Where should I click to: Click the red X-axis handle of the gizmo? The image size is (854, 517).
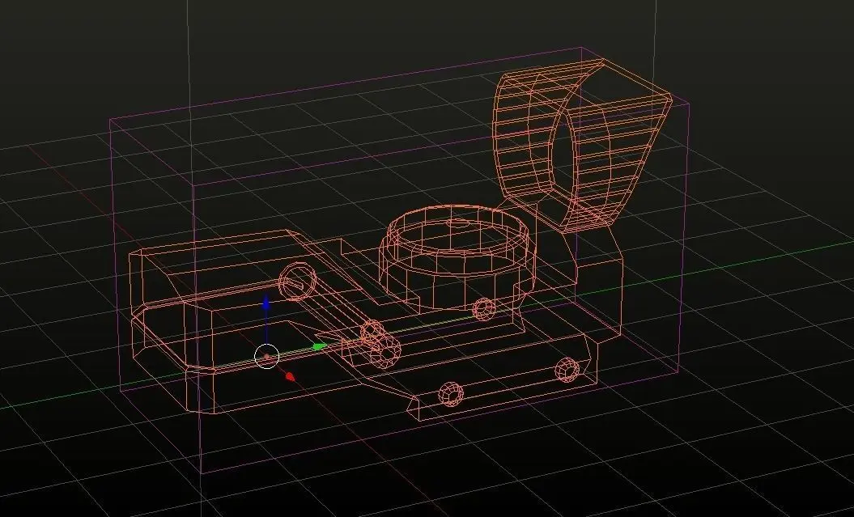pyautogui.click(x=291, y=376)
